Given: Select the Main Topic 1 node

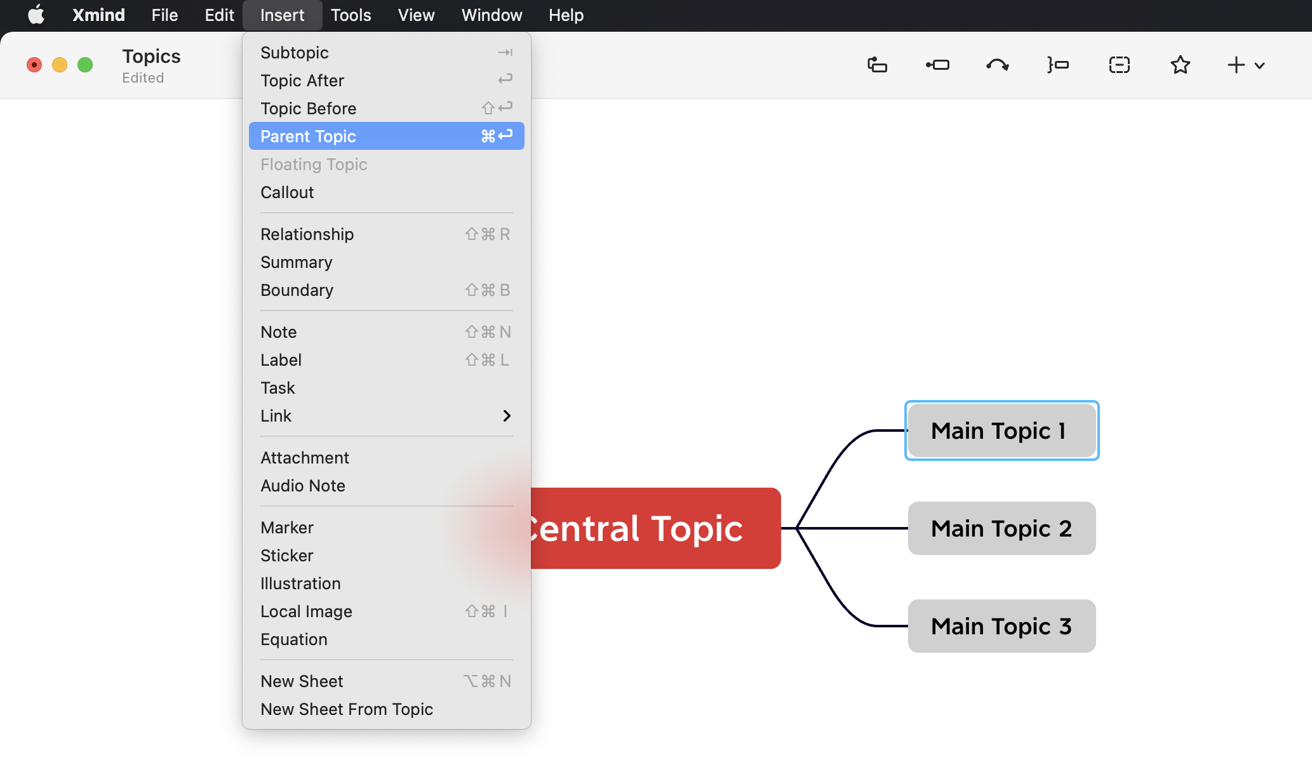Looking at the screenshot, I should [x=1001, y=431].
